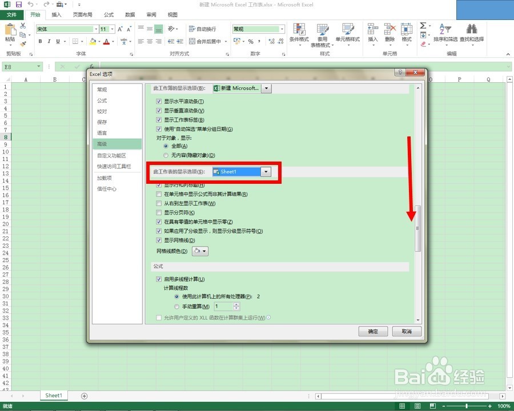Screen dimensions: 514x411
Task: Click the Format Painter brush icon
Action: (23, 44)
